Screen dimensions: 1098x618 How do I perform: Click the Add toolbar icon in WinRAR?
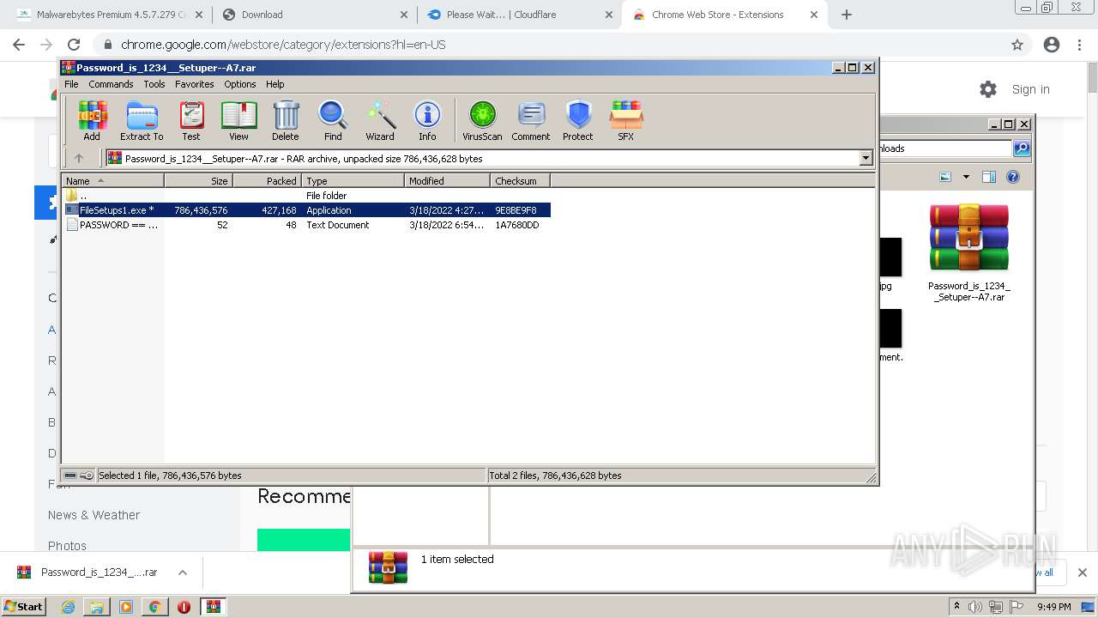(x=92, y=120)
